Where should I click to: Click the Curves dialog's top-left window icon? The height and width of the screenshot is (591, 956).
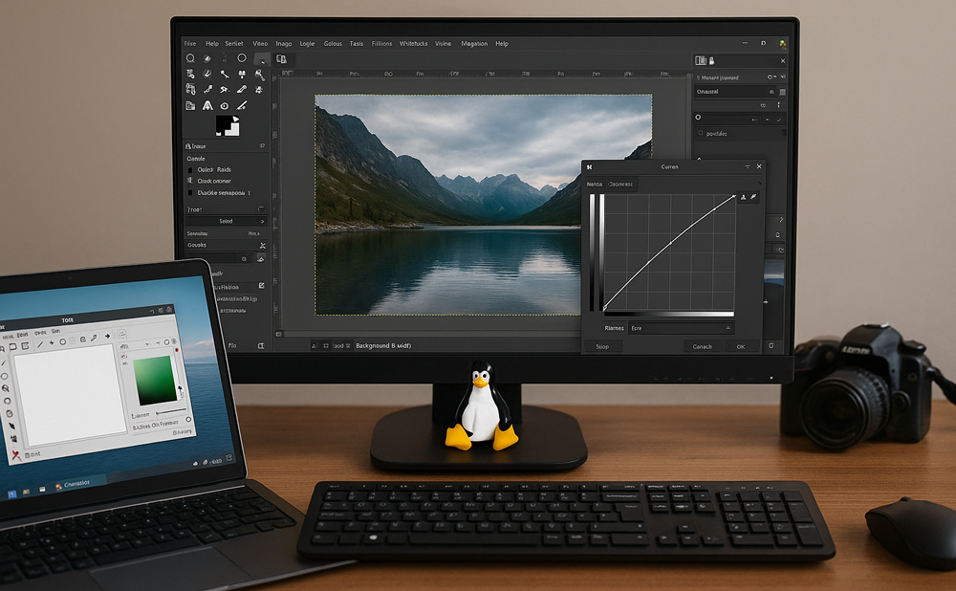[x=589, y=166]
